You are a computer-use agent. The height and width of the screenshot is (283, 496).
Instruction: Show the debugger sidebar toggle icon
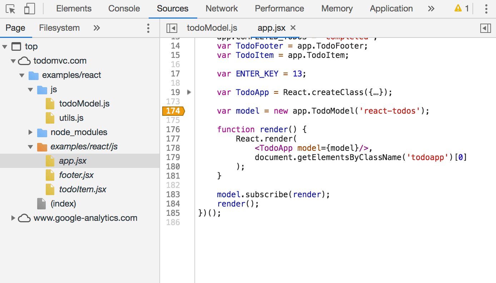click(x=485, y=28)
